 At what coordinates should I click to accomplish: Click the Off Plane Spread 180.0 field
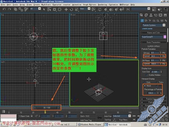(155, 64)
